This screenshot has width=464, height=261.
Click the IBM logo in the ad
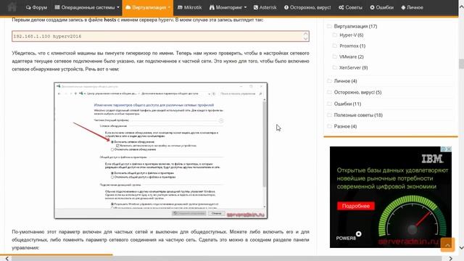pyautogui.click(x=432, y=159)
